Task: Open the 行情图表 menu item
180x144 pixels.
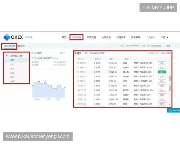Action: tap(121, 37)
